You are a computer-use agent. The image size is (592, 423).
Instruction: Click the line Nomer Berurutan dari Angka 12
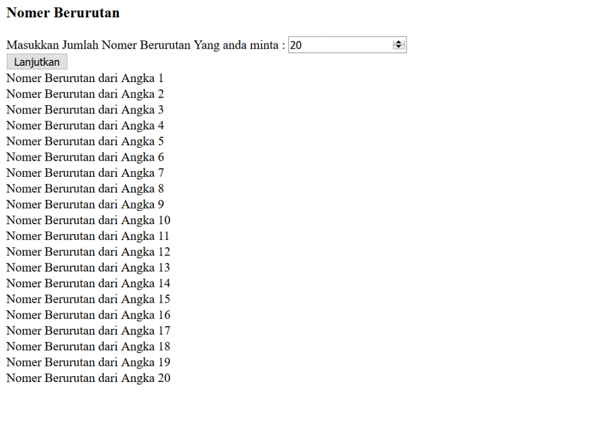click(88, 251)
